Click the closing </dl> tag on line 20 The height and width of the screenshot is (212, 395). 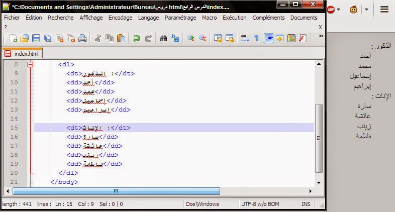pos(68,173)
